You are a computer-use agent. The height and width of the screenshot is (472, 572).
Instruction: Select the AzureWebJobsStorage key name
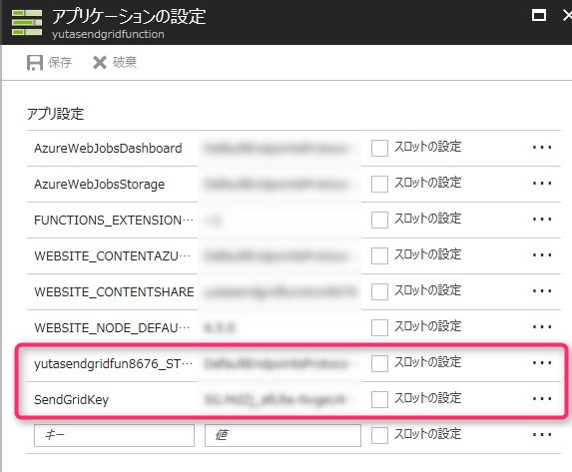click(99, 185)
